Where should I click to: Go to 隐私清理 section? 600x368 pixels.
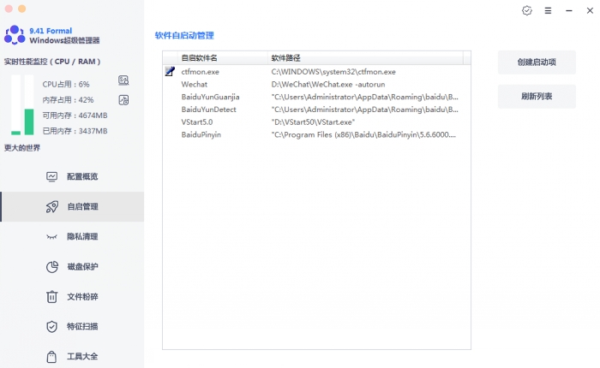tap(72, 236)
